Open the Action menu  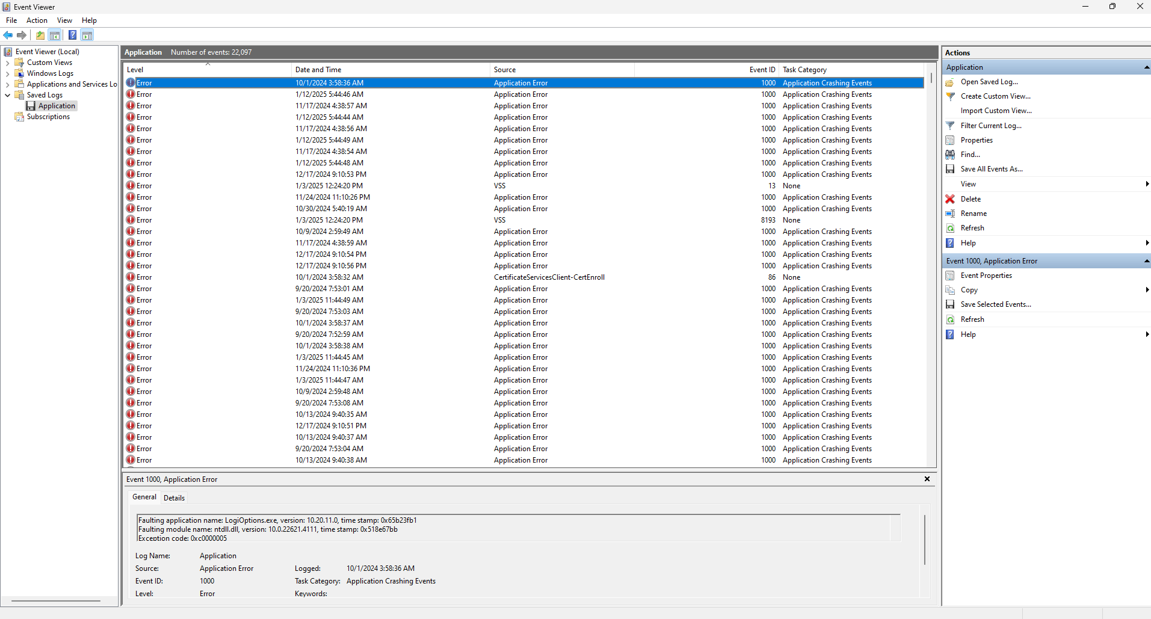tap(37, 20)
